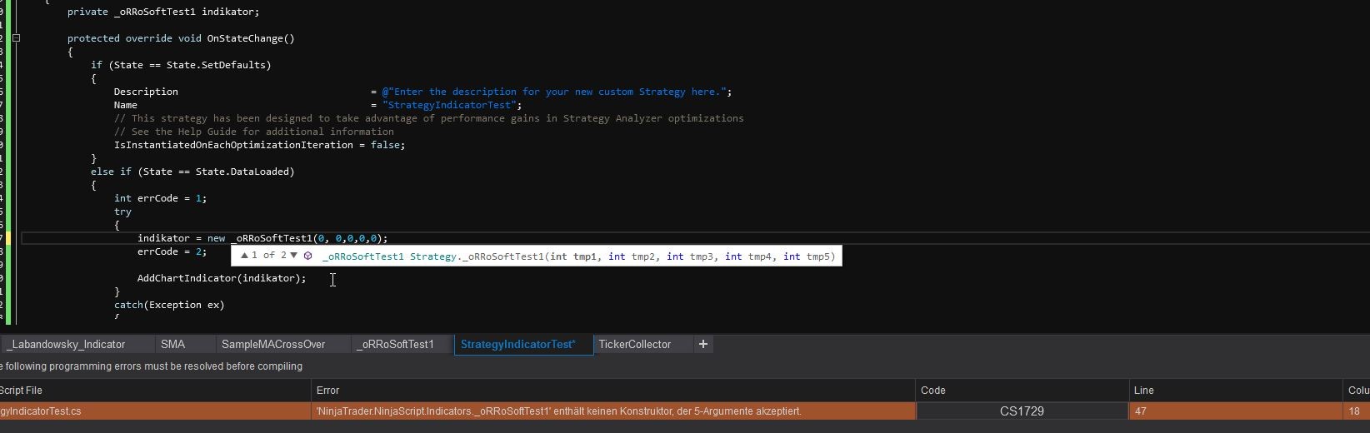Click 'if (State == State.SetDefaults)' line

tap(181, 65)
